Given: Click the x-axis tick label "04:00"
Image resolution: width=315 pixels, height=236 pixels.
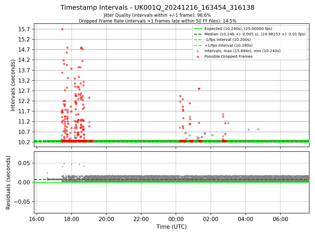Looking at the screenshot, I should (x=246, y=219).
